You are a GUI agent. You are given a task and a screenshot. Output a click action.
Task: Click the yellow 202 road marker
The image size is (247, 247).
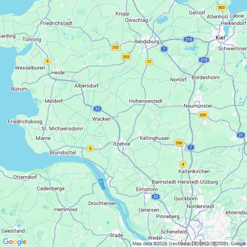point(115,47)
